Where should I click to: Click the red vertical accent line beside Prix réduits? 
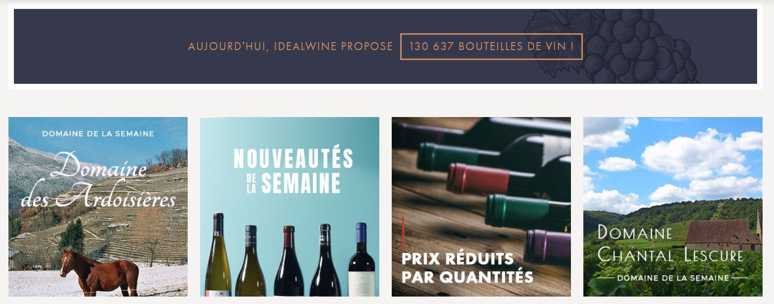403,232
